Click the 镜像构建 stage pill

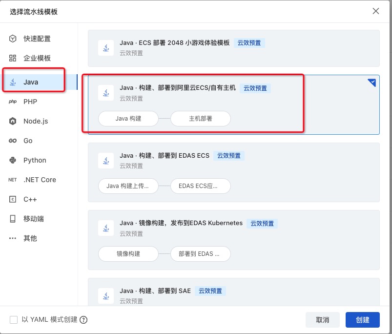point(128,254)
